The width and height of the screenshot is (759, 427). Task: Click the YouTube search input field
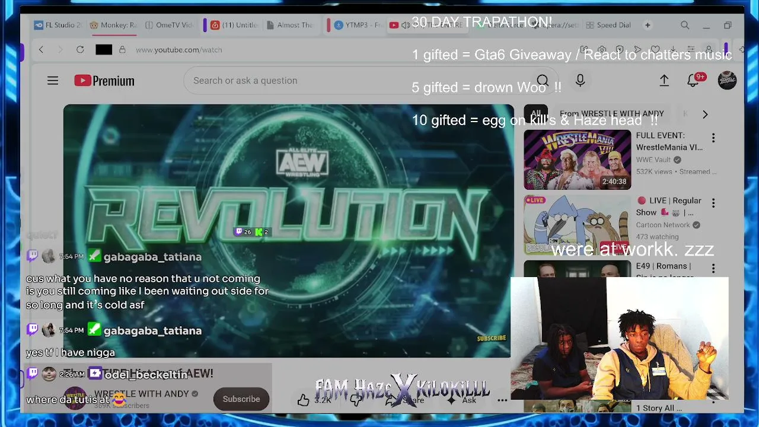[x=356, y=81]
